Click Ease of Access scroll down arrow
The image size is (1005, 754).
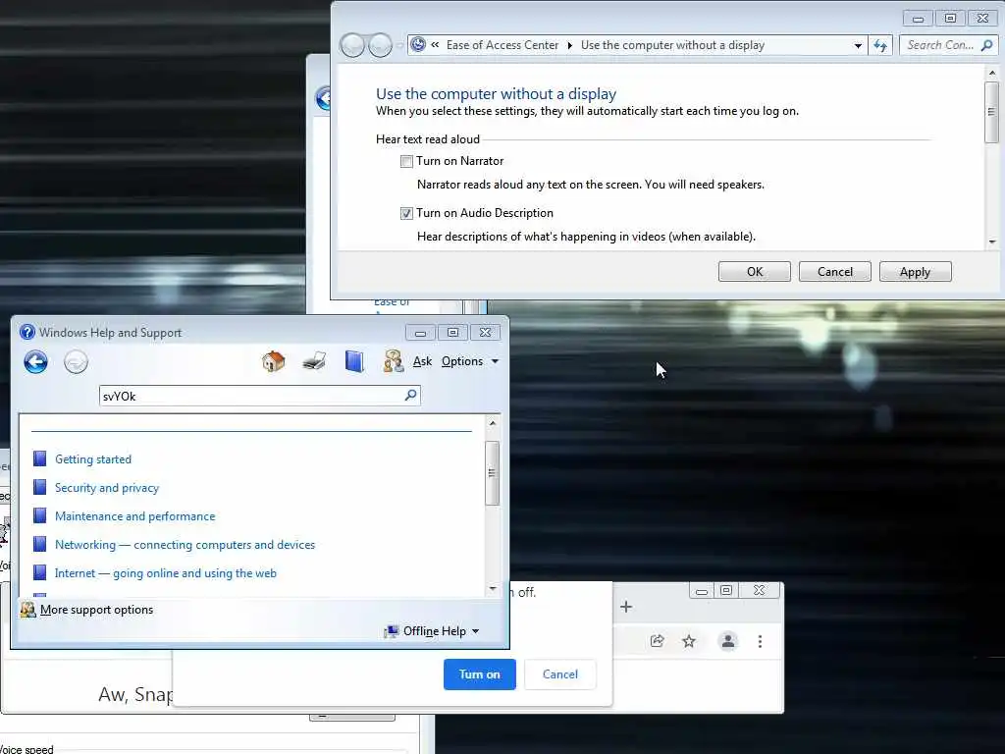coord(992,242)
